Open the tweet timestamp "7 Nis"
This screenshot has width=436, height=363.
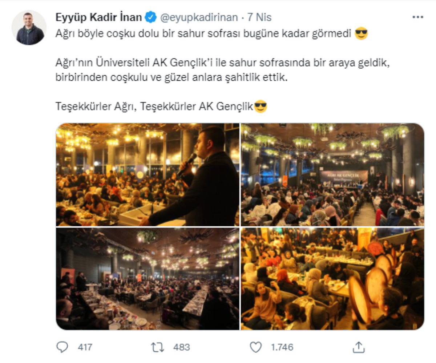tap(259, 17)
